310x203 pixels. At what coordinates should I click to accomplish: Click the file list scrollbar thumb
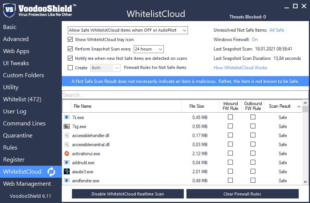tap(305, 109)
